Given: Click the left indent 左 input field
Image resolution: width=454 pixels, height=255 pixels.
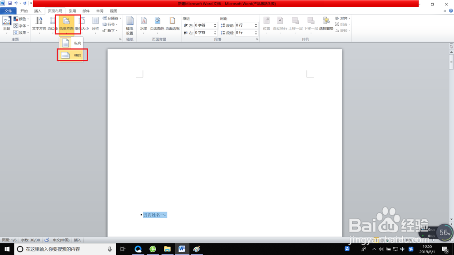Looking at the screenshot, I should (x=203, y=25).
